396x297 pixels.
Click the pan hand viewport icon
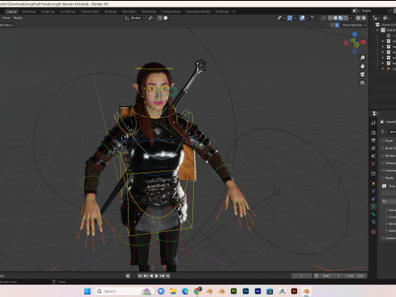click(362, 66)
